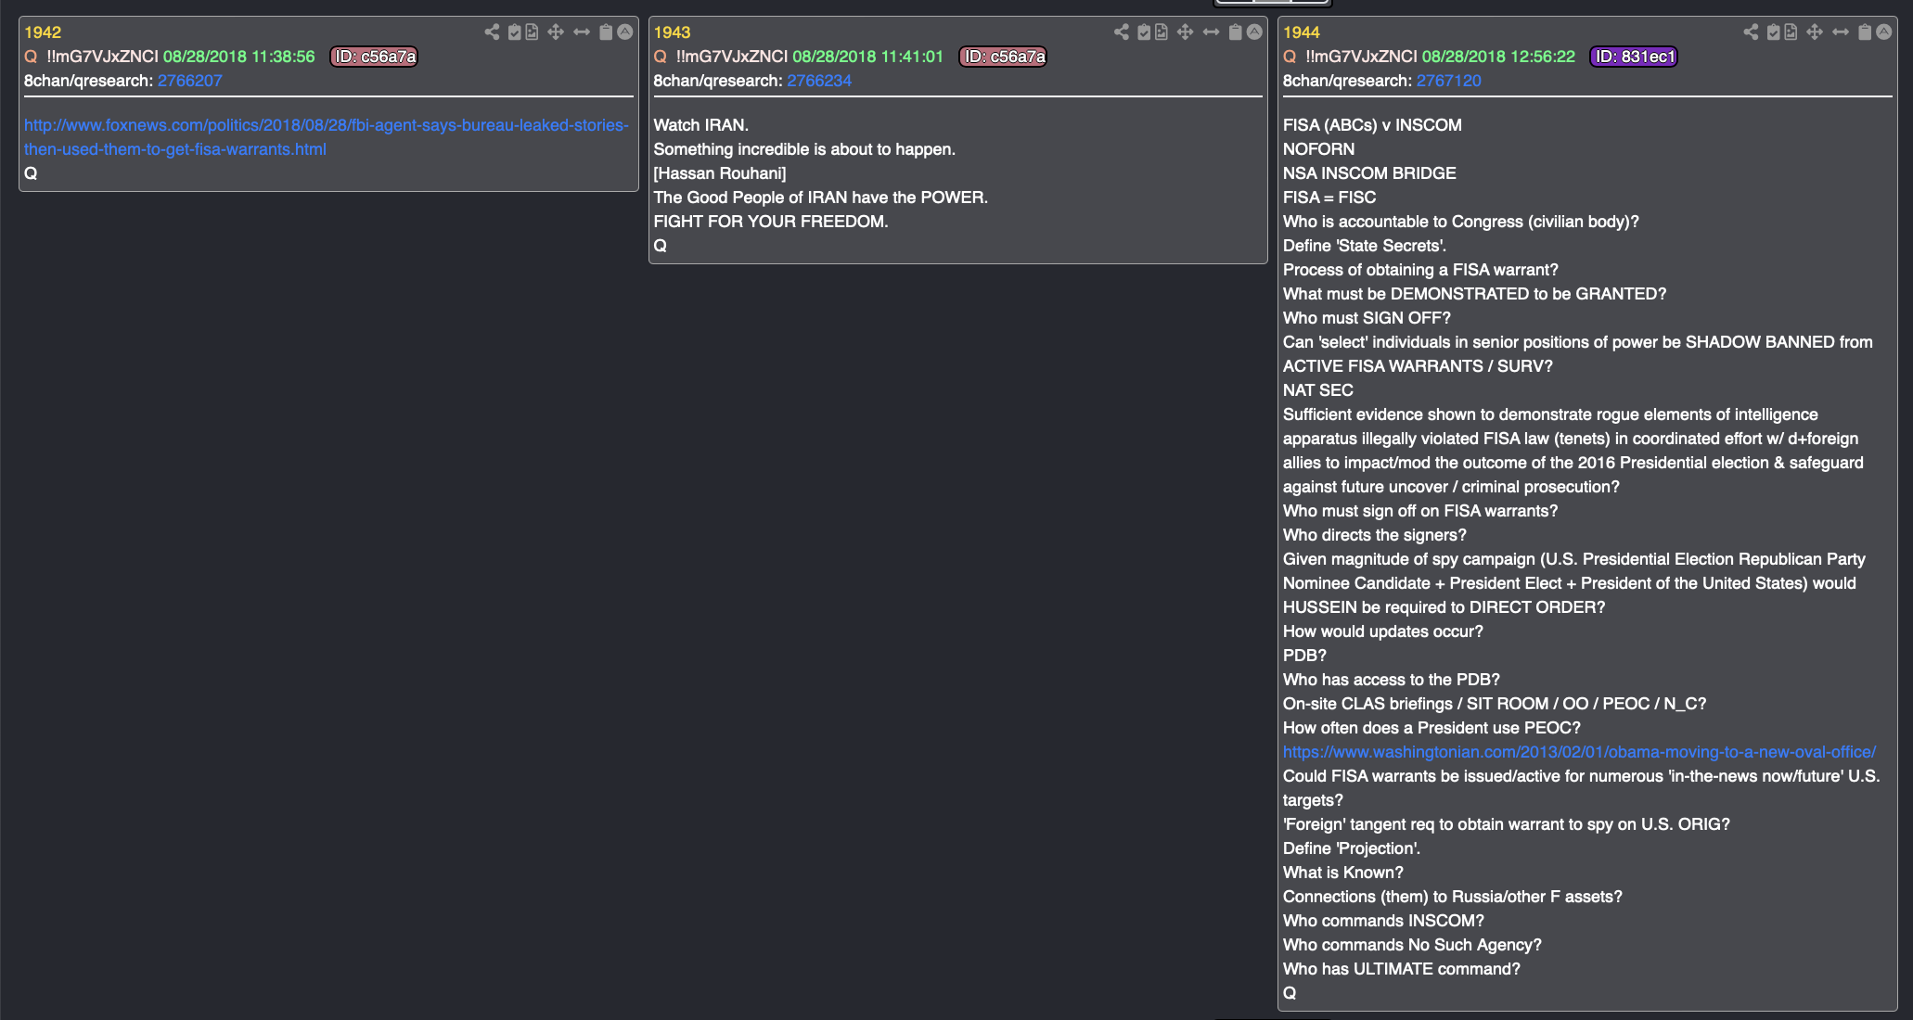Click the 'PDB?' line
Image resolution: width=1913 pixels, height=1020 pixels.
tap(1304, 656)
